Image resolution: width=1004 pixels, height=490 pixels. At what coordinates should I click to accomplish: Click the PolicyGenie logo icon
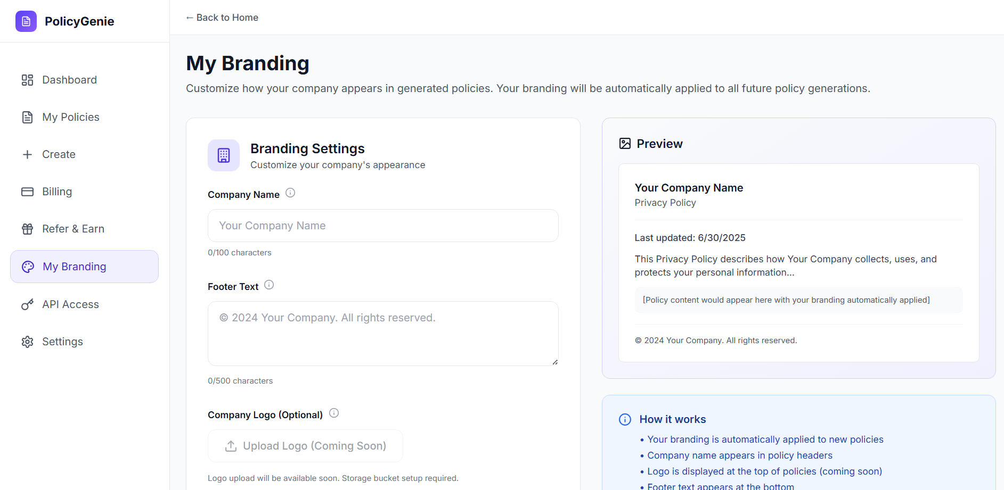click(x=26, y=21)
